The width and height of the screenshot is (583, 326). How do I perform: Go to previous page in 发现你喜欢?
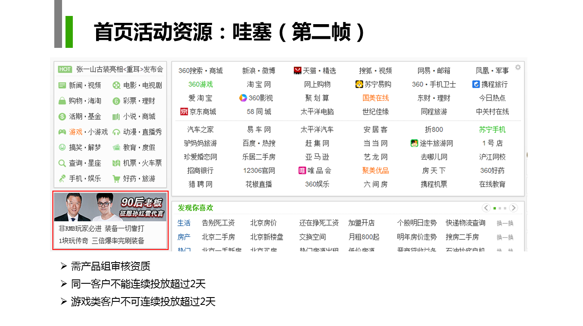click(x=486, y=208)
